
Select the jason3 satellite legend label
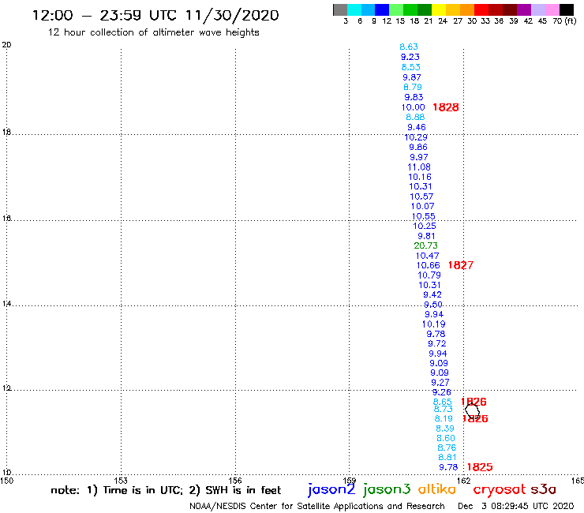(387, 489)
